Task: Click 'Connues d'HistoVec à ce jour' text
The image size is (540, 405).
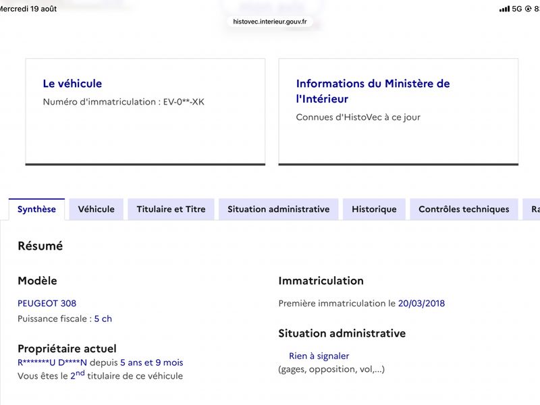Action: coord(358,117)
